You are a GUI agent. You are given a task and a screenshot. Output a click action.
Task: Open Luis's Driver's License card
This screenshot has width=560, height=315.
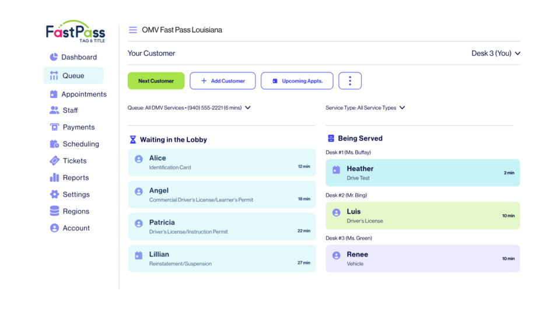click(423, 216)
